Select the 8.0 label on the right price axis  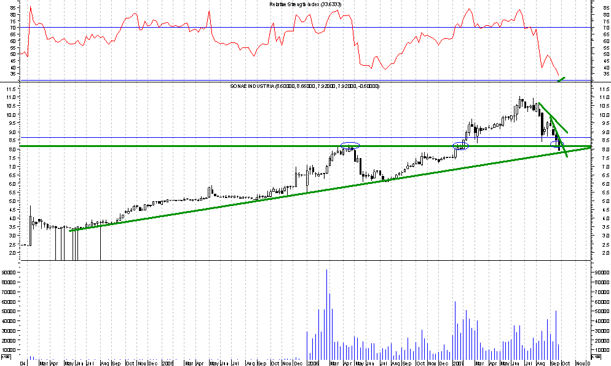point(605,149)
